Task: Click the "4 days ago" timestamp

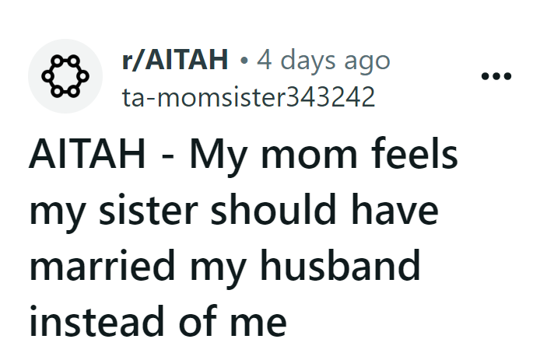Action: tap(324, 59)
